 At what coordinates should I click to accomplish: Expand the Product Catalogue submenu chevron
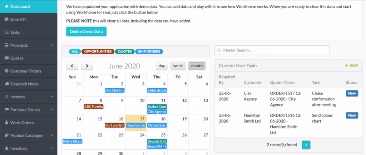(x=51, y=135)
